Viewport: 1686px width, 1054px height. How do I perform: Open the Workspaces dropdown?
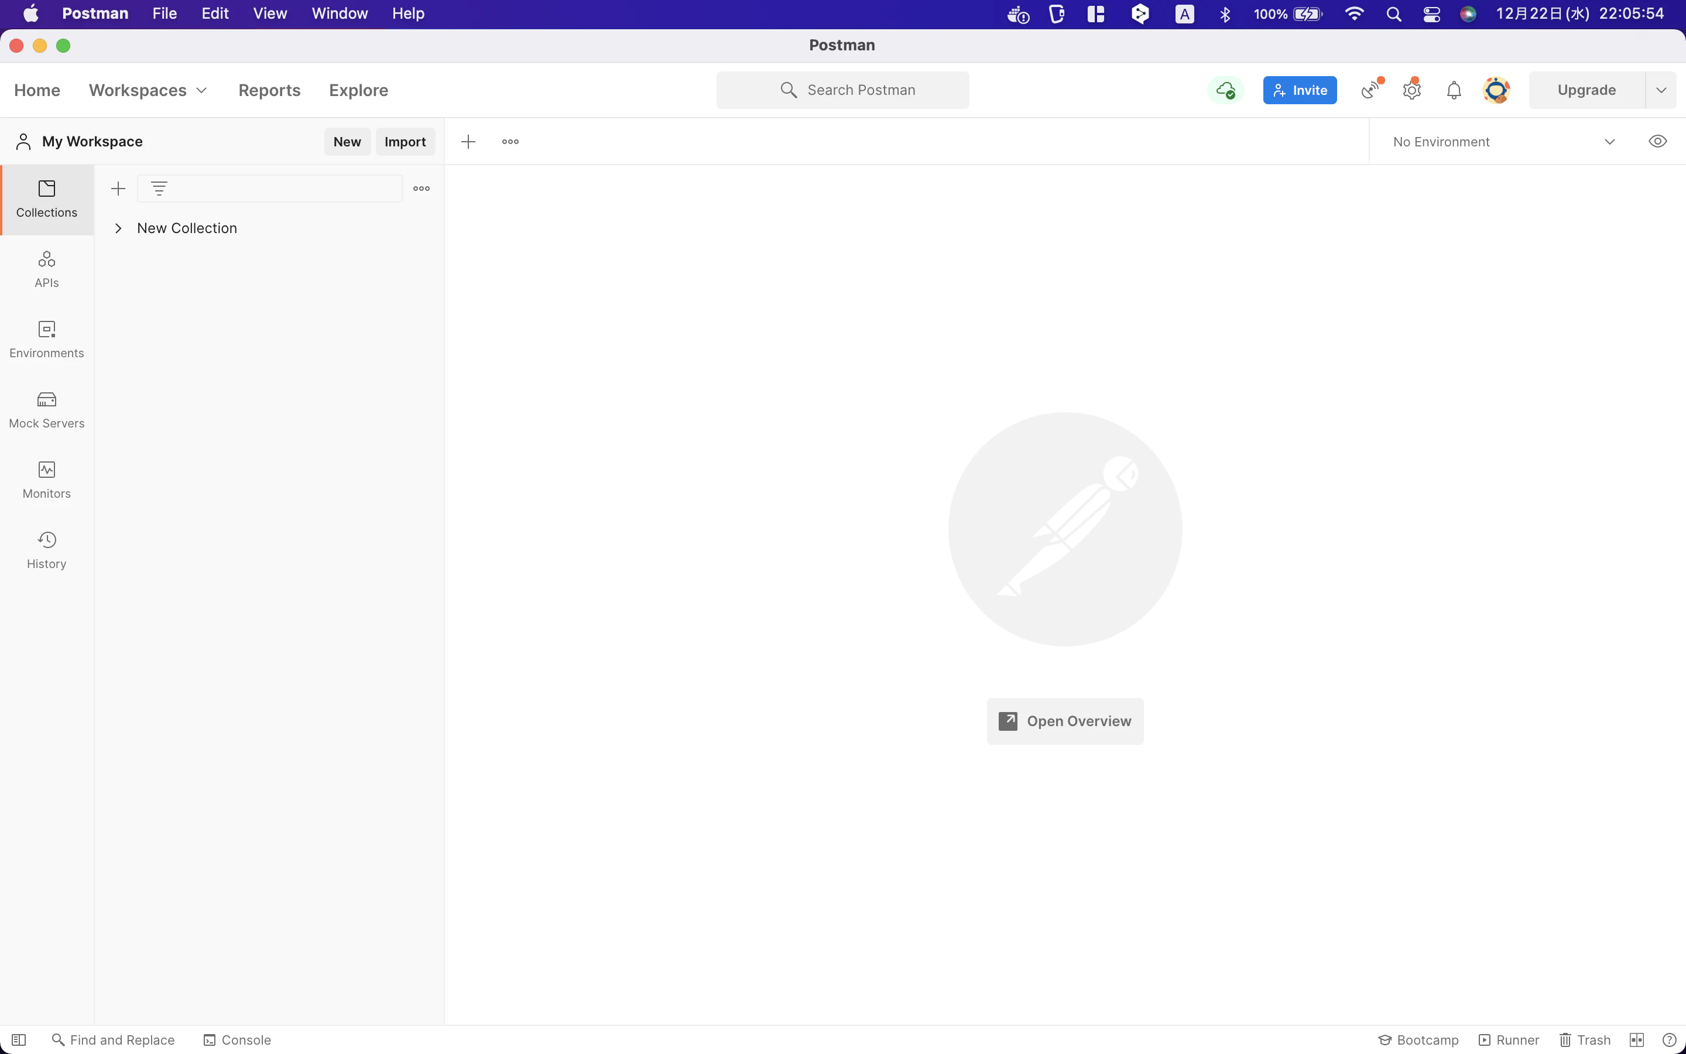pos(148,90)
